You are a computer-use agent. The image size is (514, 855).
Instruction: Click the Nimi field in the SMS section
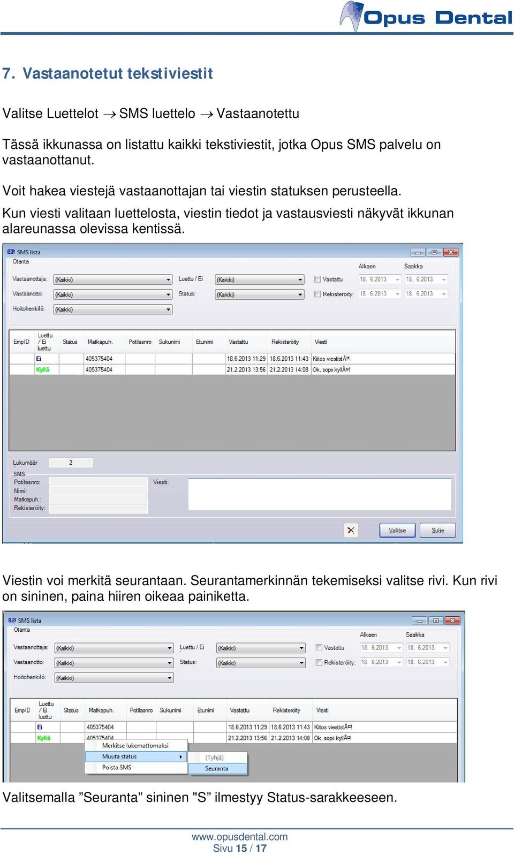(x=98, y=490)
